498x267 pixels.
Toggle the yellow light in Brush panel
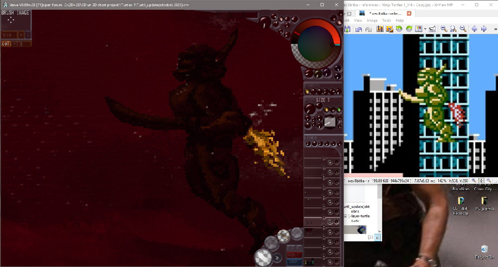[326, 110]
